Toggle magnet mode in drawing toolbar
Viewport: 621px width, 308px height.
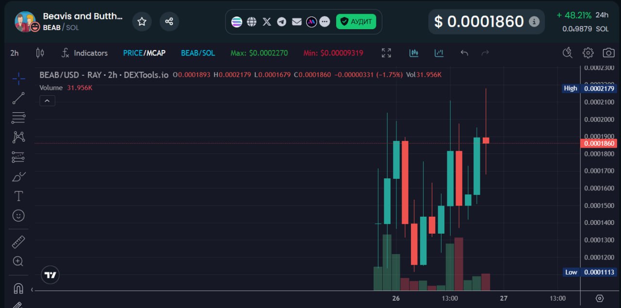(18, 288)
